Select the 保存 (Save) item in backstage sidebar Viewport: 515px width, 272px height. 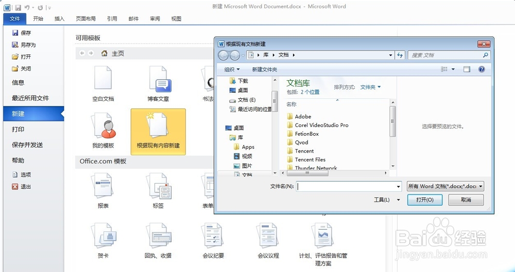[x=22, y=33]
